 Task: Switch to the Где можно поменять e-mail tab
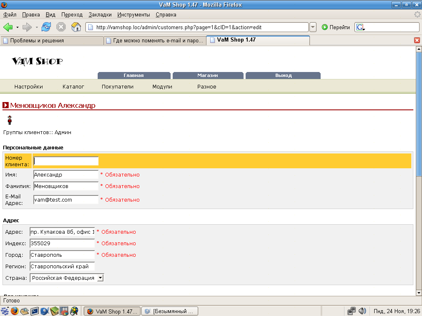(x=155, y=41)
